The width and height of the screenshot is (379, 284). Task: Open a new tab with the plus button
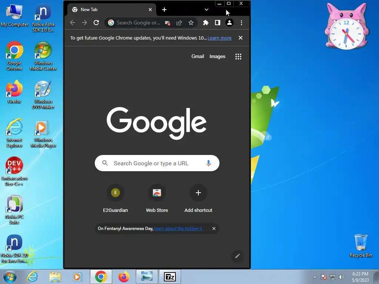[x=164, y=10]
